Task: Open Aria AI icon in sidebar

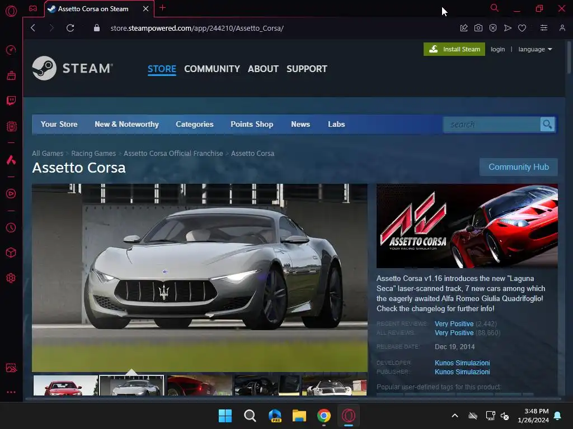Action: pyautogui.click(x=11, y=160)
